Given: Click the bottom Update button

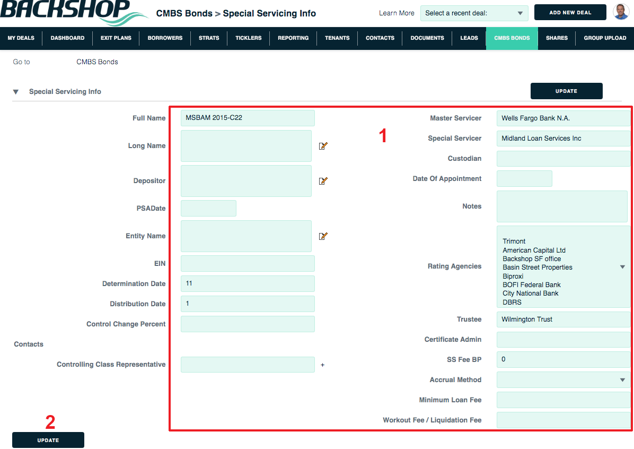Looking at the screenshot, I should (x=48, y=440).
